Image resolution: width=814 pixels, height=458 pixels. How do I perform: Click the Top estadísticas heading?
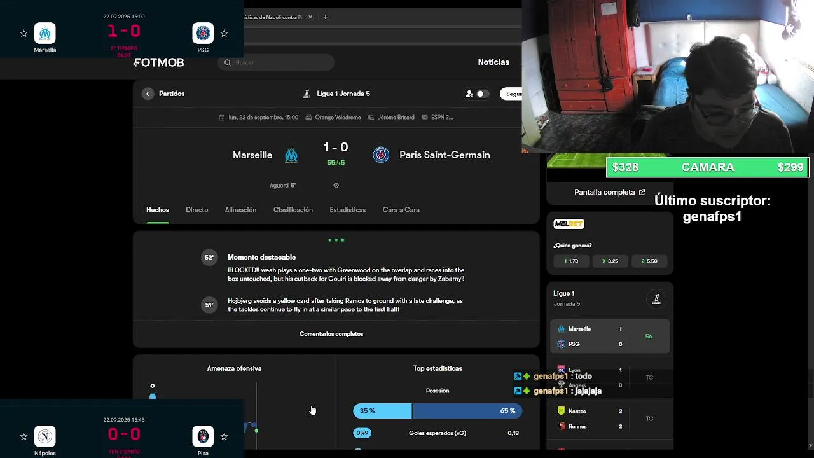(x=438, y=368)
